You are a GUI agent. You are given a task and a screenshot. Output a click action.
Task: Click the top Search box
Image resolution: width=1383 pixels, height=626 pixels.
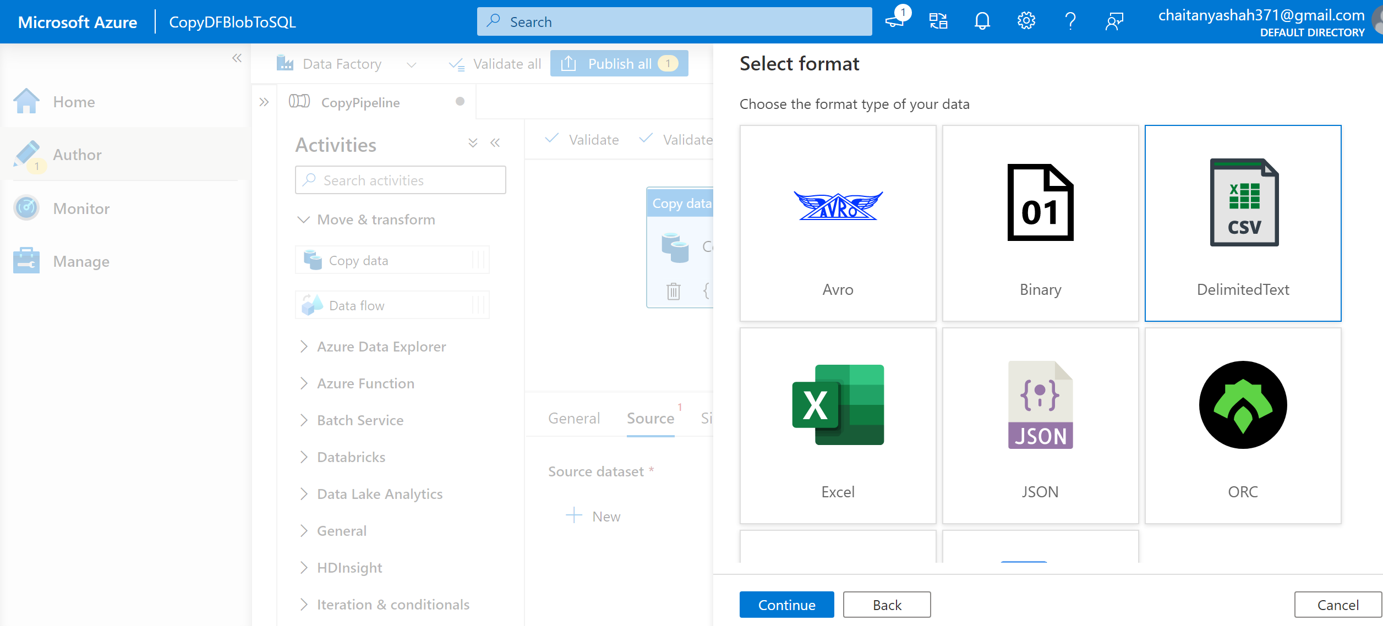pyautogui.click(x=674, y=21)
